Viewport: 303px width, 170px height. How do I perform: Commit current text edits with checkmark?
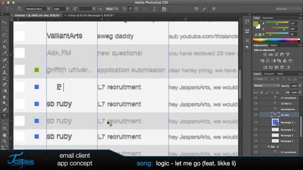(204, 9)
